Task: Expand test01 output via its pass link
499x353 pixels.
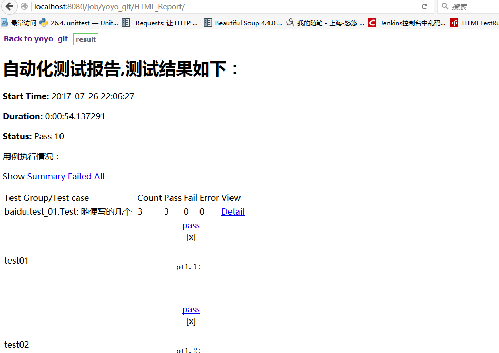Action: coord(191,225)
